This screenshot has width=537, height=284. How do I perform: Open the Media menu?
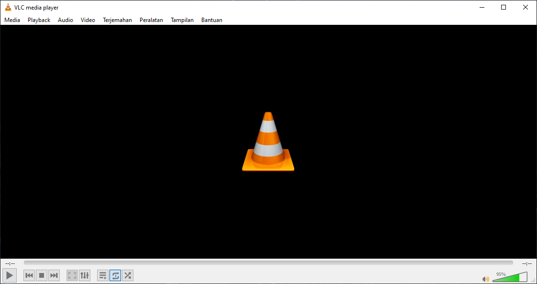(12, 20)
